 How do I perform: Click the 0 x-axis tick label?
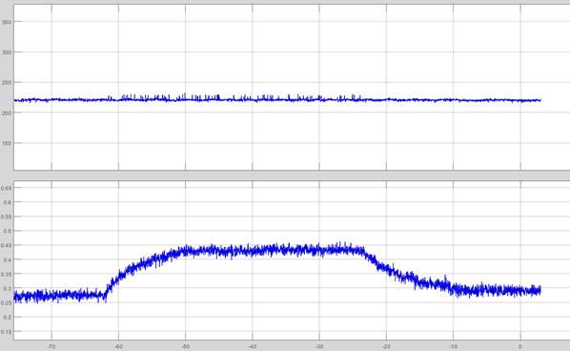pyautogui.click(x=520, y=346)
